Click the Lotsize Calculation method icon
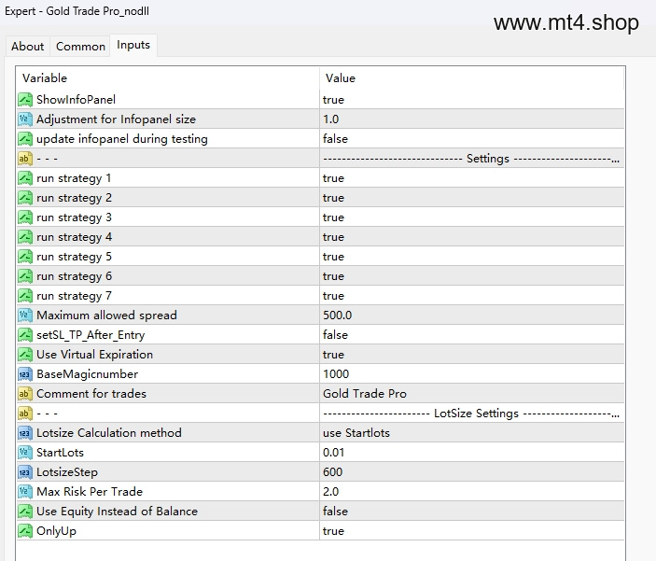Viewport: 656px width, 561px height. (x=25, y=433)
